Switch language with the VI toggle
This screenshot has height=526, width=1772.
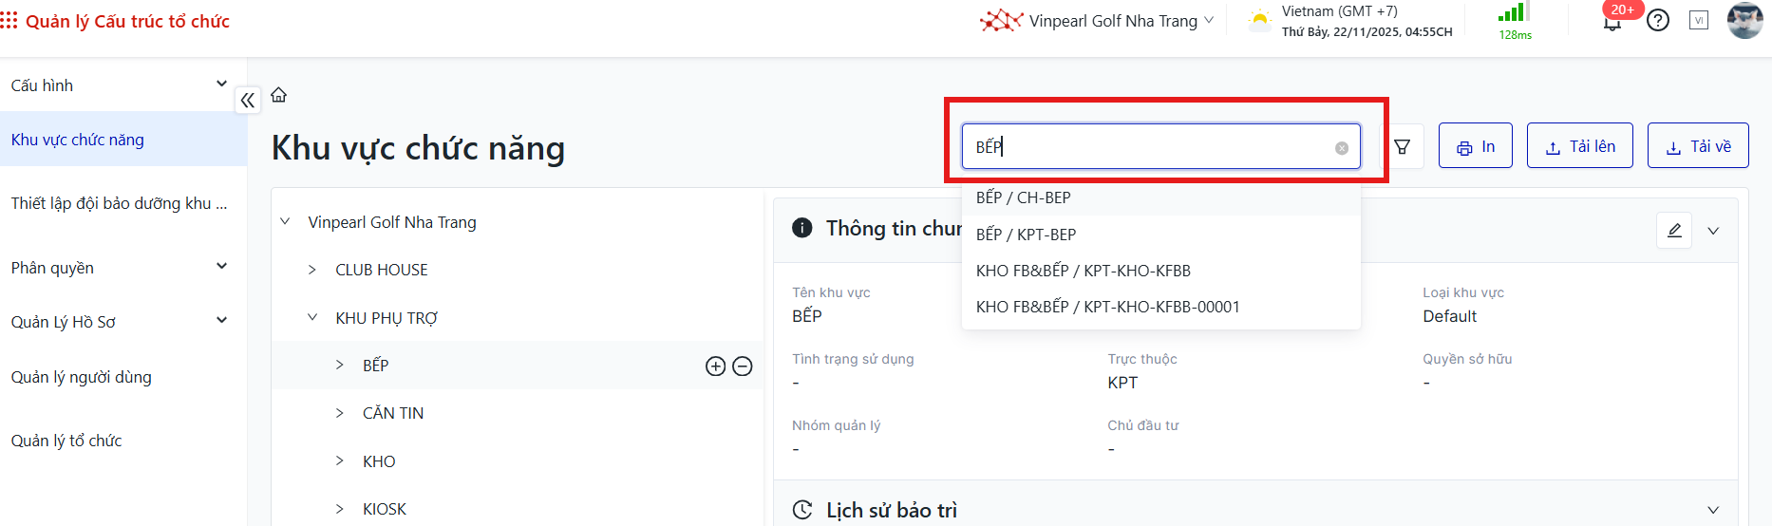point(1699,20)
